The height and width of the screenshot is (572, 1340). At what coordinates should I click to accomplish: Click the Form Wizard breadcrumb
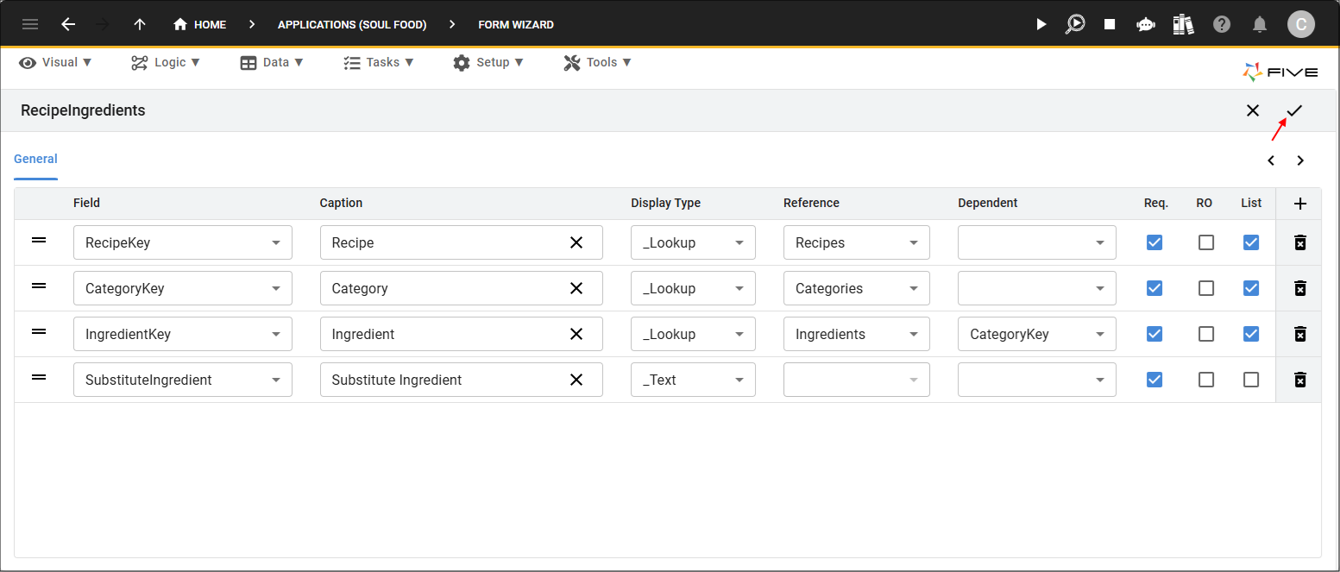(x=516, y=25)
